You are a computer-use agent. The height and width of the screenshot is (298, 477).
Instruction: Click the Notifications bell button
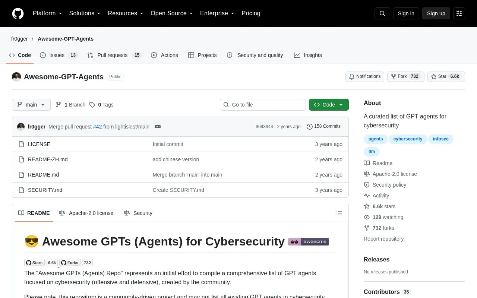click(x=365, y=77)
